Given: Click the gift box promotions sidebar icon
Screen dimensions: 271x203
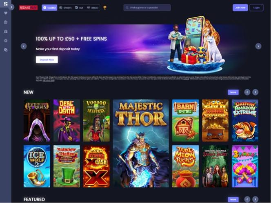Looking at the screenshot, I should [x=6, y=31].
